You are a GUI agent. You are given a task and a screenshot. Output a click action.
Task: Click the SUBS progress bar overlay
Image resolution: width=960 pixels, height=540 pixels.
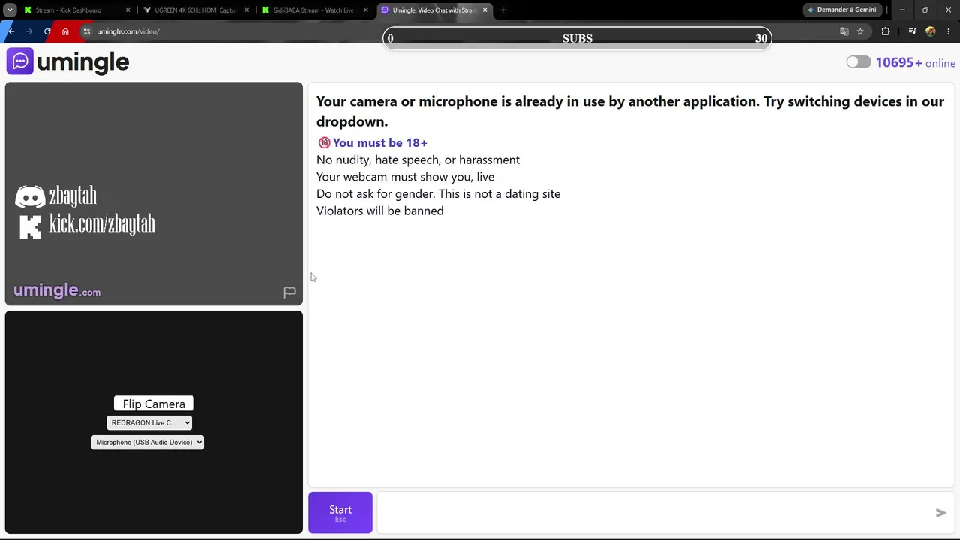pyautogui.click(x=577, y=38)
